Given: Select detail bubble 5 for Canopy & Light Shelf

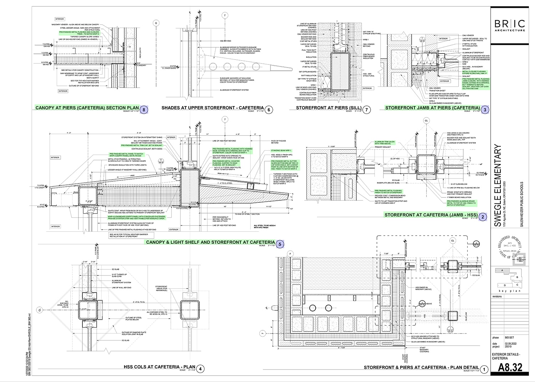Looking at the screenshot, I should pos(280,244).
